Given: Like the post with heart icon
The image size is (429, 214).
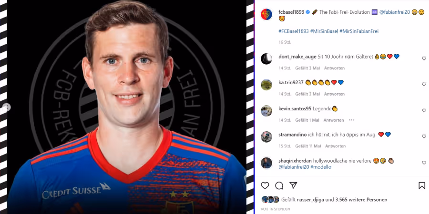Looking at the screenshot, I should pyautogui.click(x=265, y=185).
